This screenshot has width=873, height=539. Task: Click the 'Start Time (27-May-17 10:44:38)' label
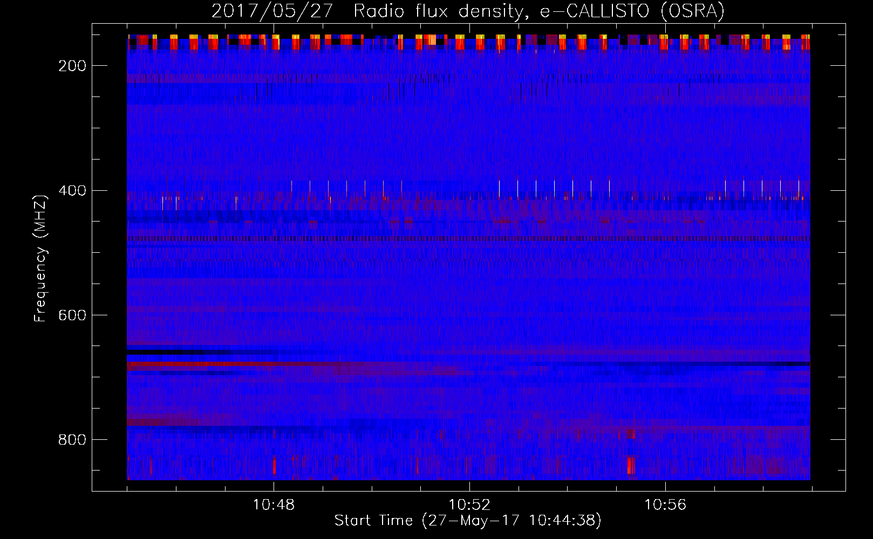(468, 521)
